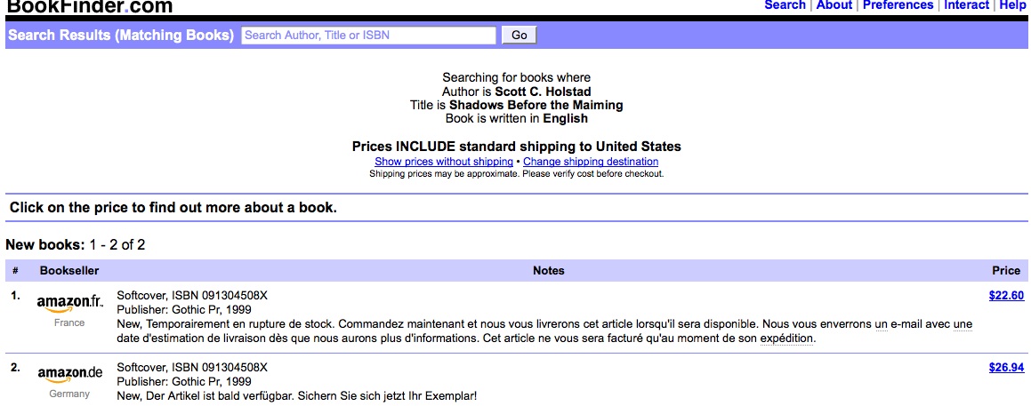Click the # column header
1031x406 pixels.
click(x=16, y=270)
